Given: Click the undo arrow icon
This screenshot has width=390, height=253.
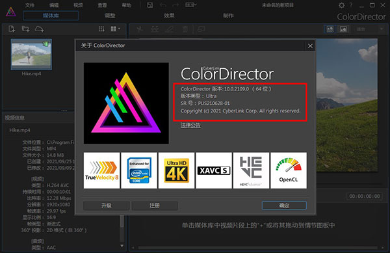Looking at the screenshot, I should [x=163, y=5].
